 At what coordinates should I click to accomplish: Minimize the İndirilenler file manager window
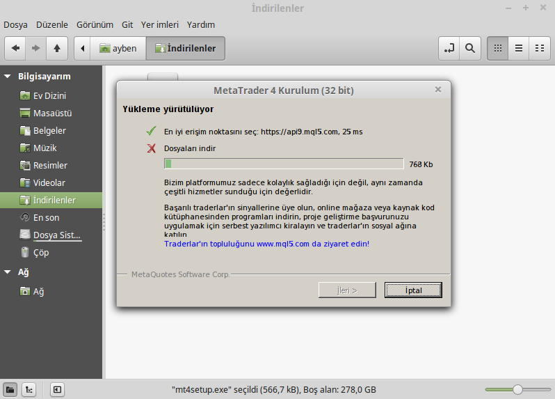tap(508, 8)
